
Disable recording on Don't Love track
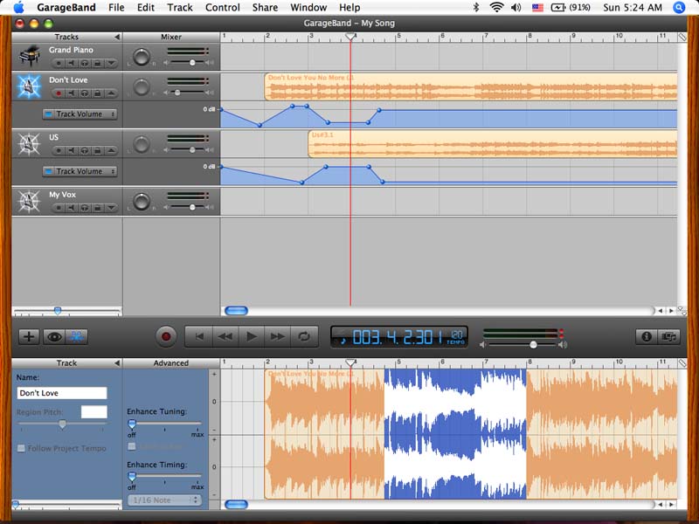[59, 93]
